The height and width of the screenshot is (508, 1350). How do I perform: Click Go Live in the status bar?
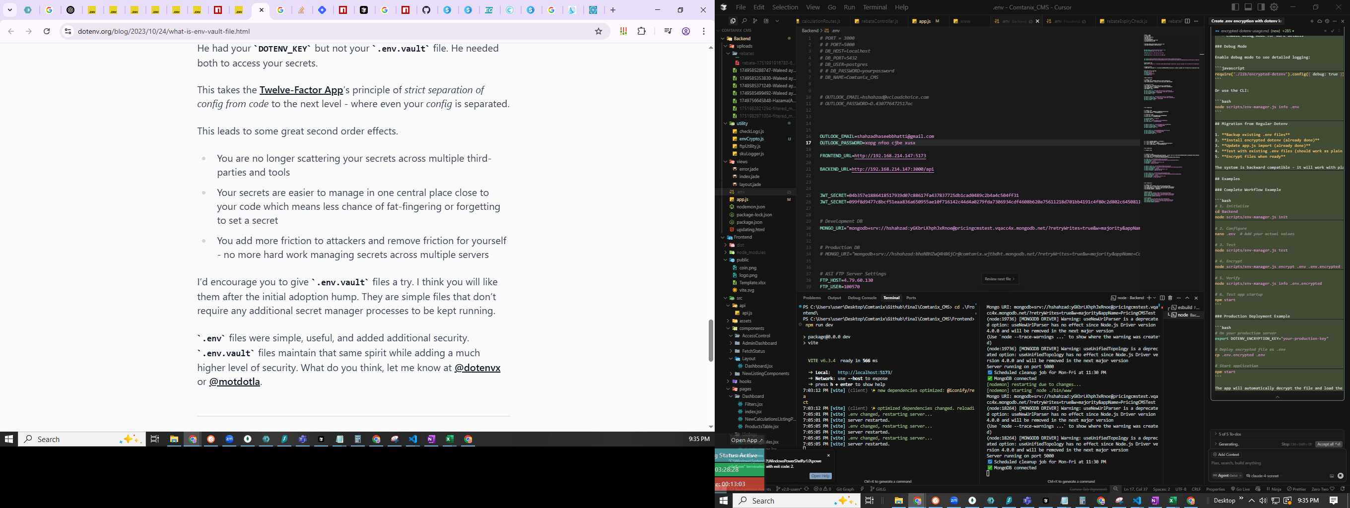[x=1240, y=489]
